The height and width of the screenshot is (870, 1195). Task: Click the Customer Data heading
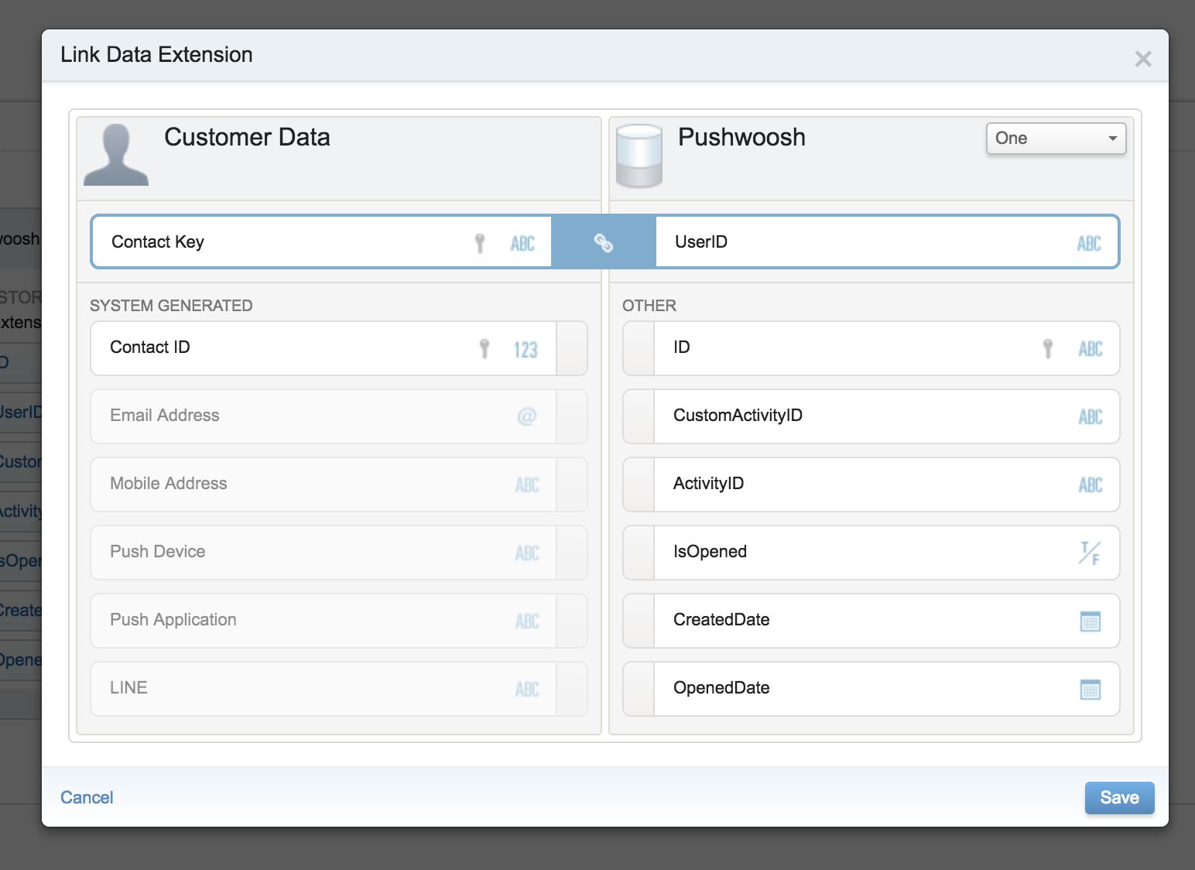(x=247, y=137)
